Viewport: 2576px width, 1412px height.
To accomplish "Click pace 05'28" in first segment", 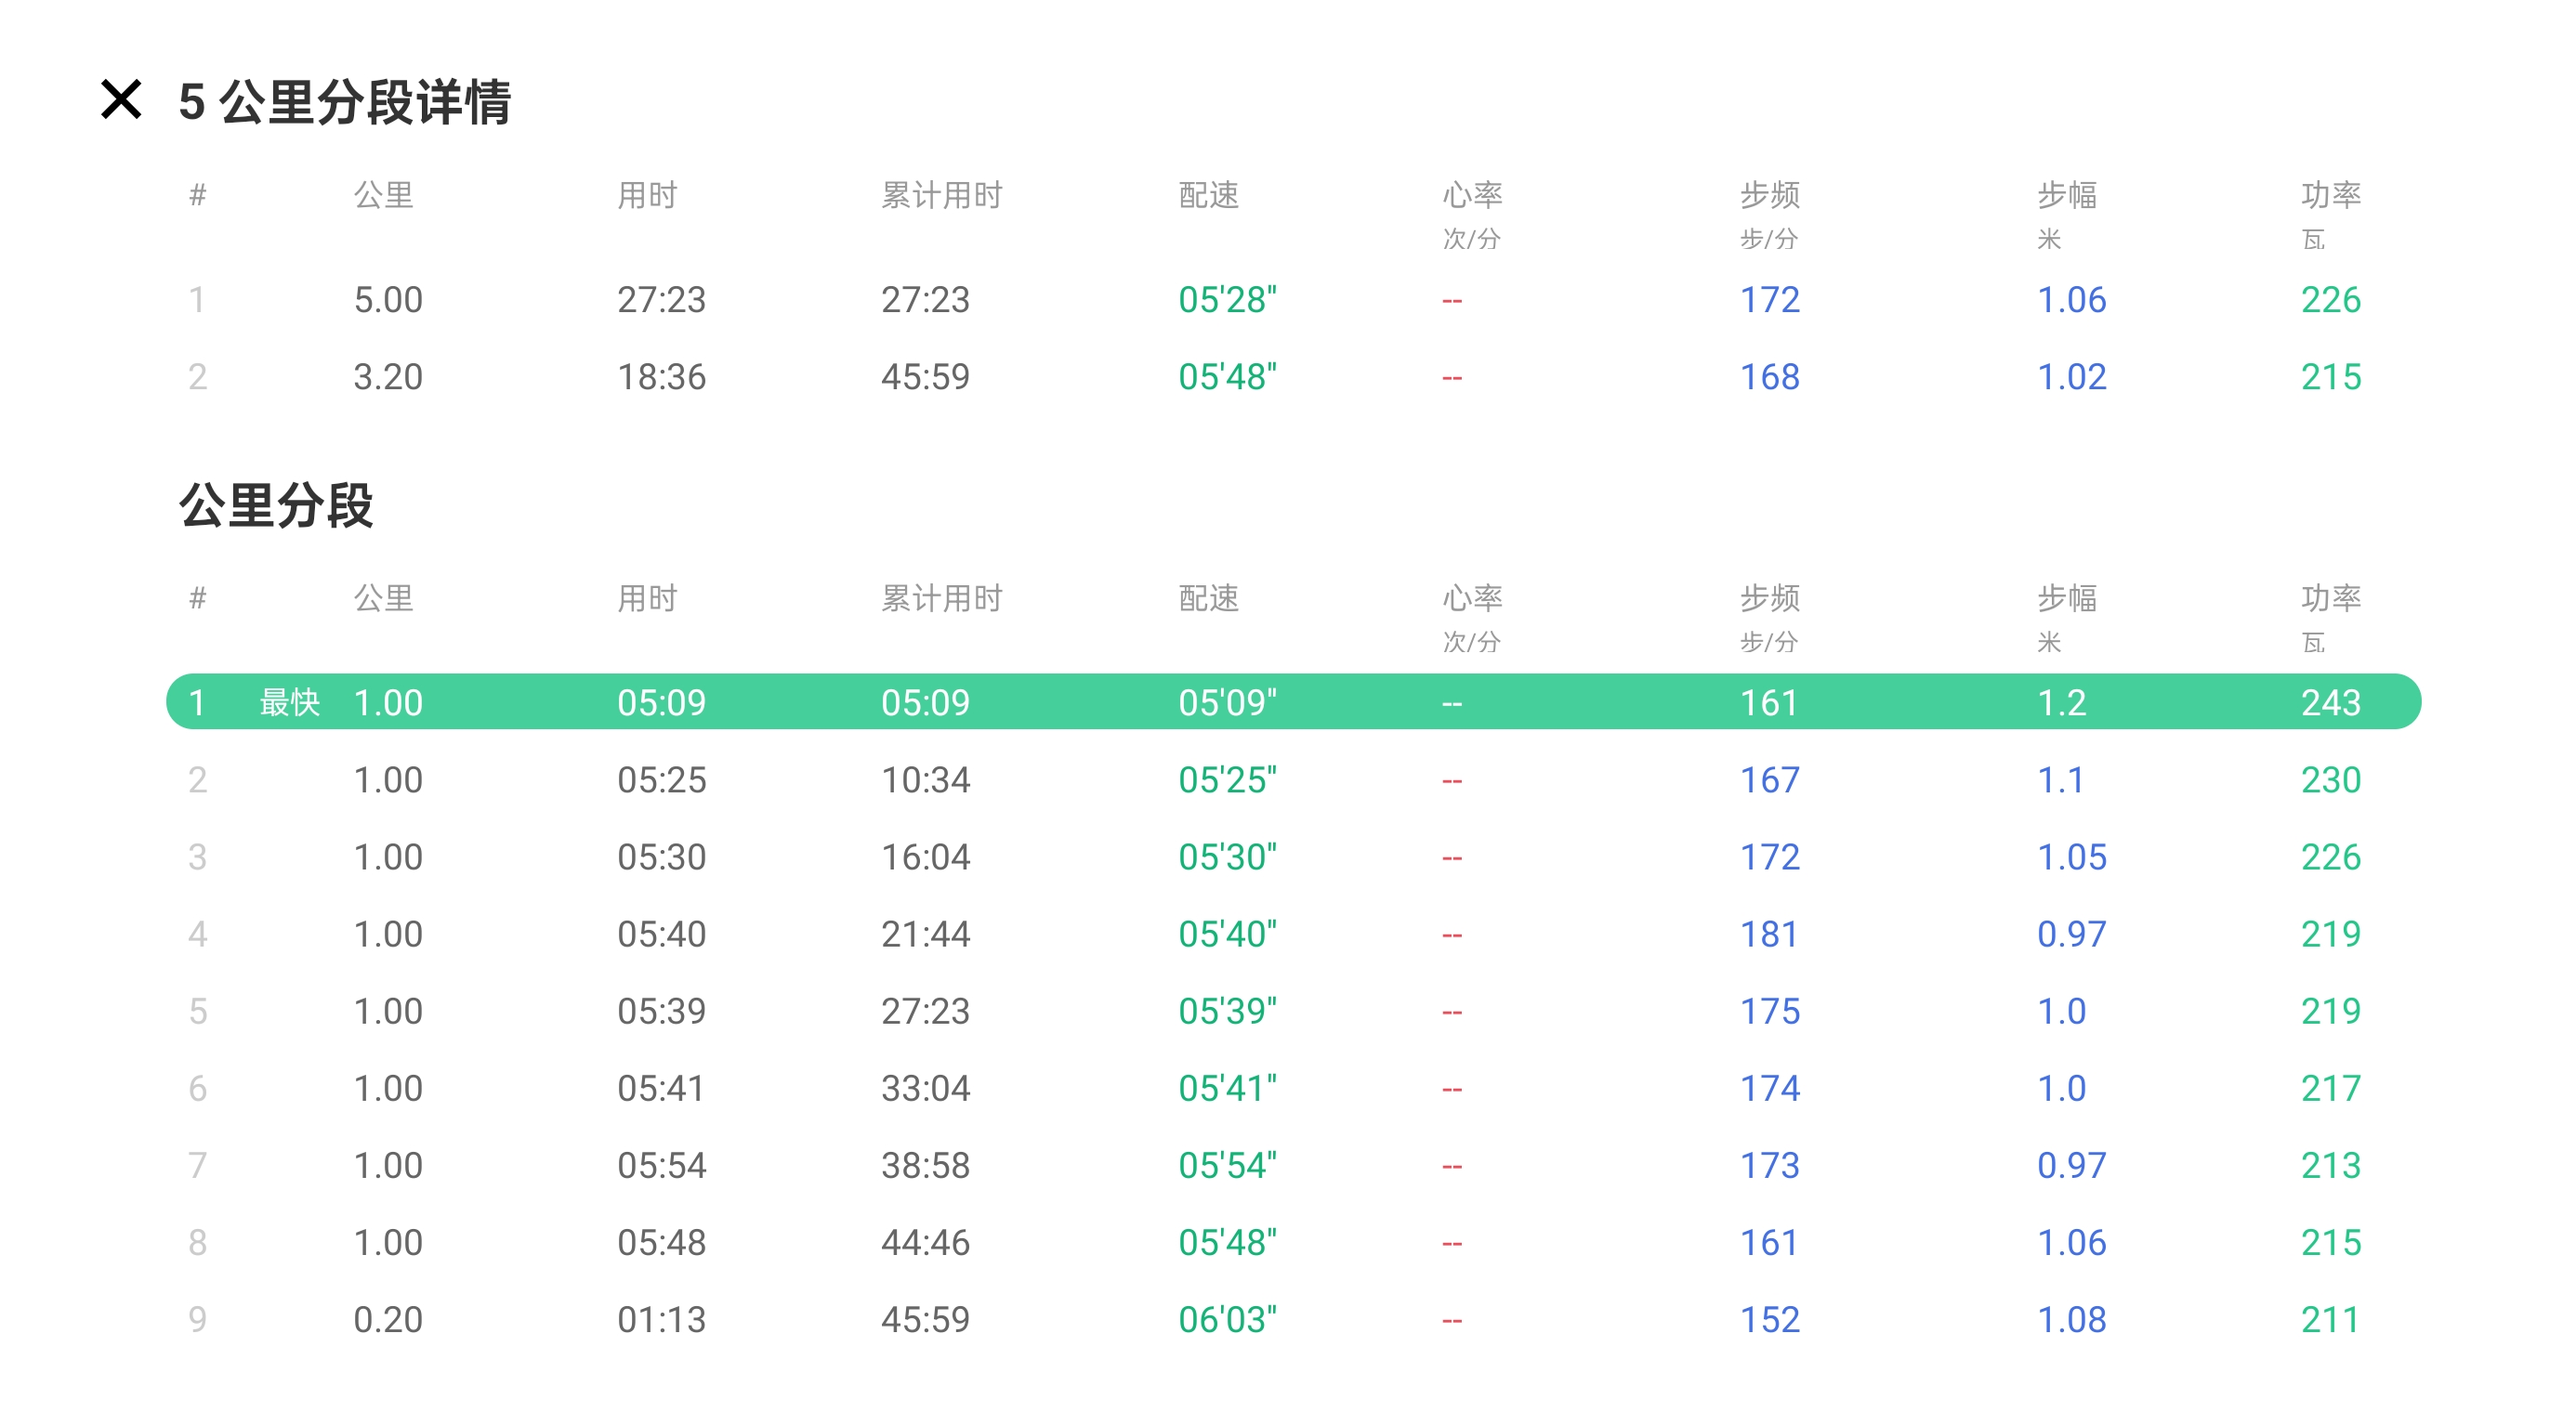I will point(1227,300).
